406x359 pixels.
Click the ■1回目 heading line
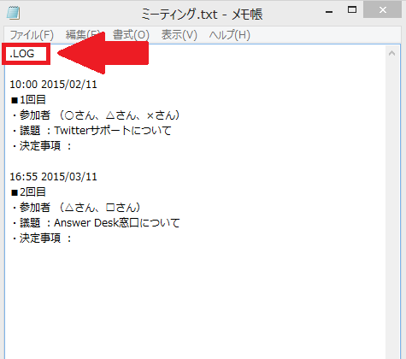pyautogui.click(x=28, y=100)
